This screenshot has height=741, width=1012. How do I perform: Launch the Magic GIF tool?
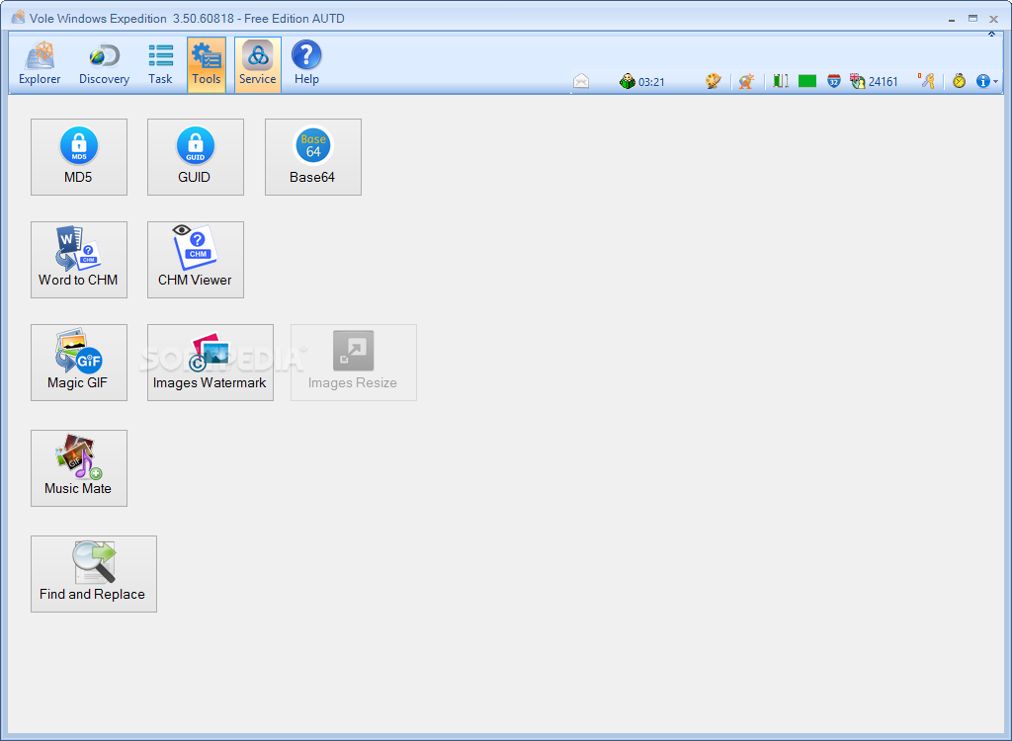point(79,363)
